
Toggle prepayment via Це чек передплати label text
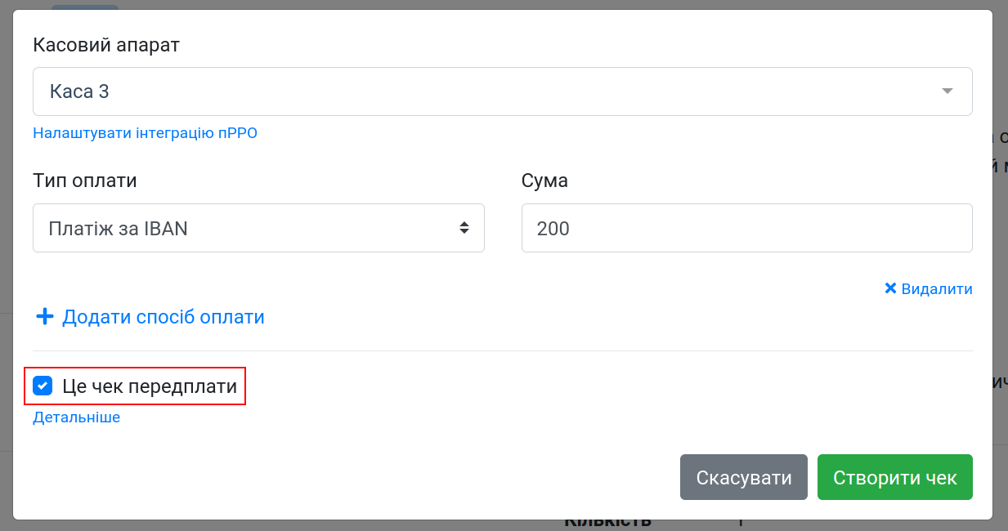(150, 386)
